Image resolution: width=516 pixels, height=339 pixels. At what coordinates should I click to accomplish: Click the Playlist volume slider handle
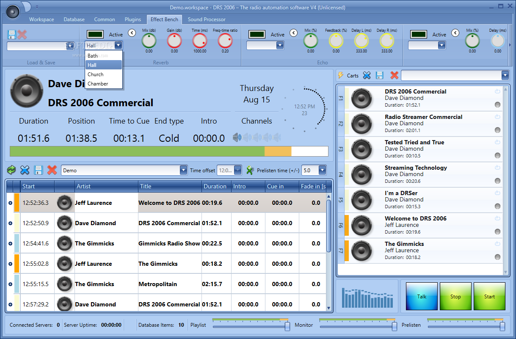[x=287, y=326]
